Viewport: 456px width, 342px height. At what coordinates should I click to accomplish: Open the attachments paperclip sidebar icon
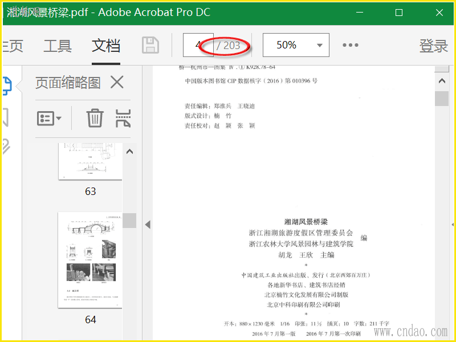pyautogui.click(x=6, y=146)
